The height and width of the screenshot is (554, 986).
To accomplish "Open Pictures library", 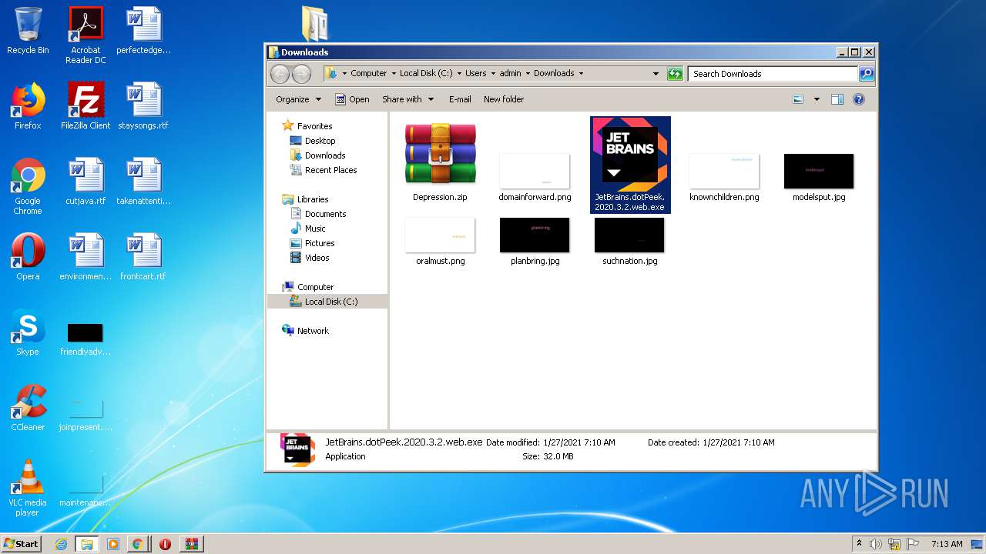I will (x=313, y=243).
